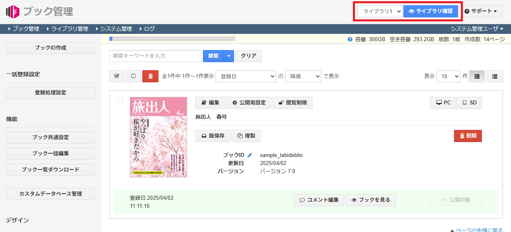Click the deselect-all empty square icon button
This screenshot has width=511, height=232.
click(x=133, y=76)
